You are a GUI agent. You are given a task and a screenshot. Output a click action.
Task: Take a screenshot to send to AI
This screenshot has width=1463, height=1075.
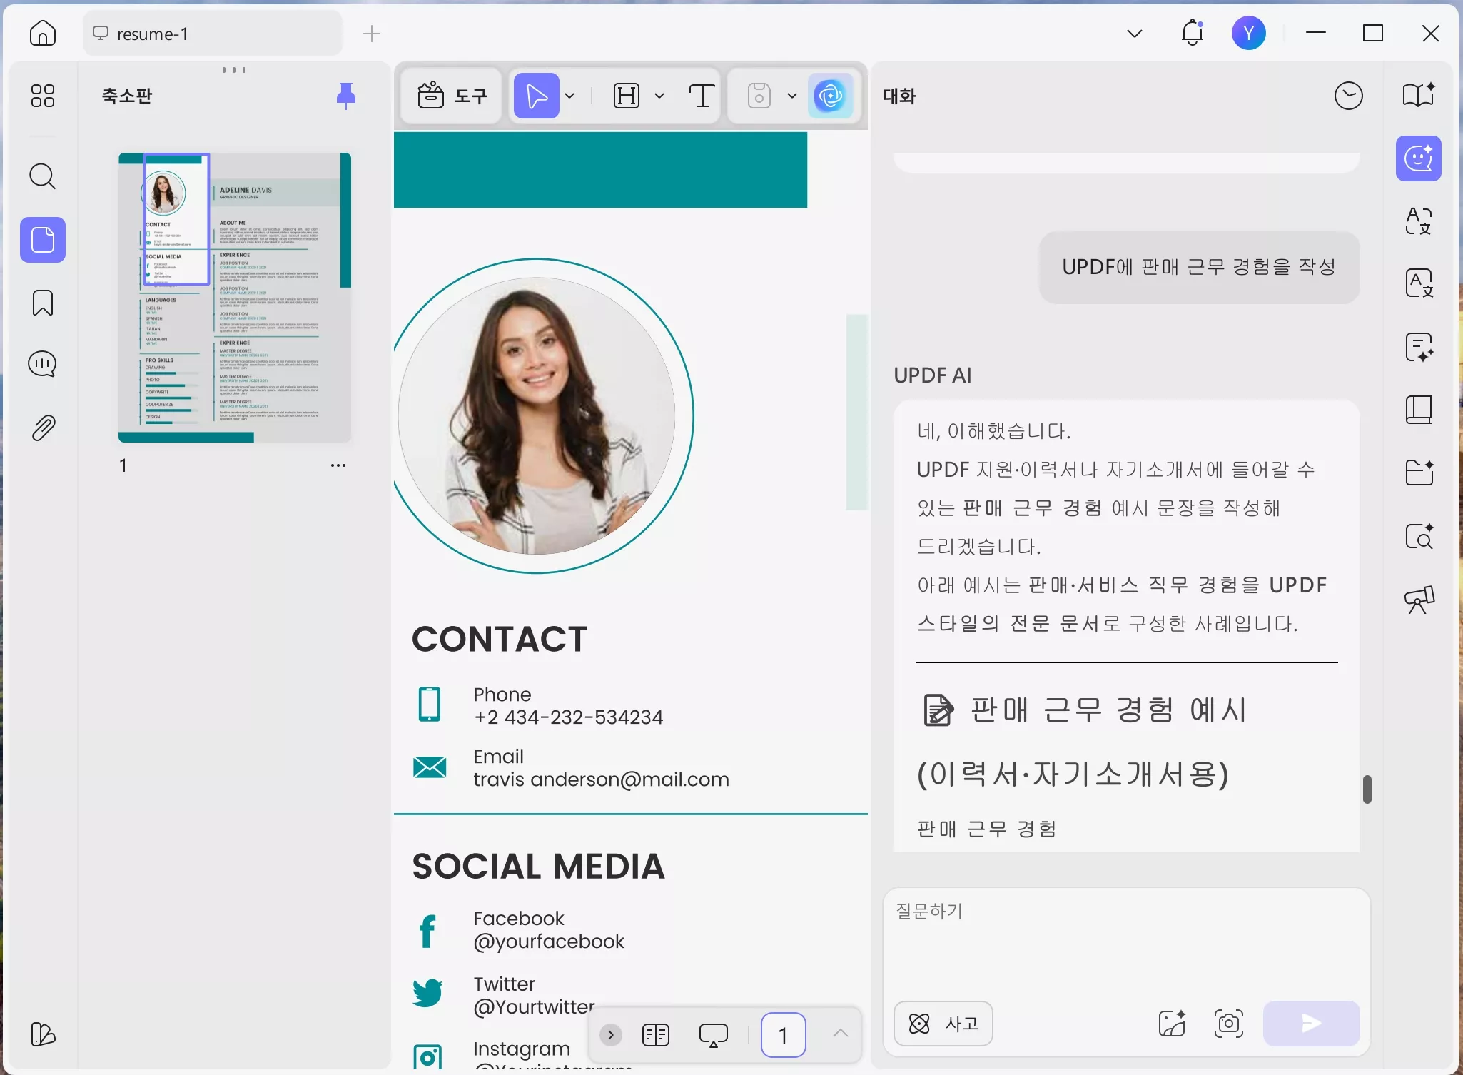coord(1229,1023)
